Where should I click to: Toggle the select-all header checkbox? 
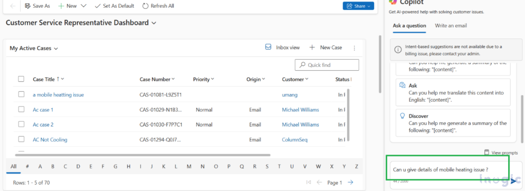(x=22, y=79)
